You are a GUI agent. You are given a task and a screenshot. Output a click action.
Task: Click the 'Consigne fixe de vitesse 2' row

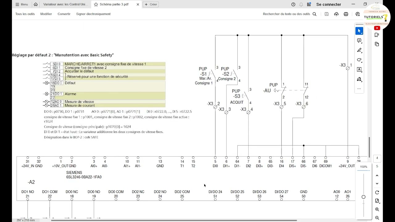pos(108,68)
